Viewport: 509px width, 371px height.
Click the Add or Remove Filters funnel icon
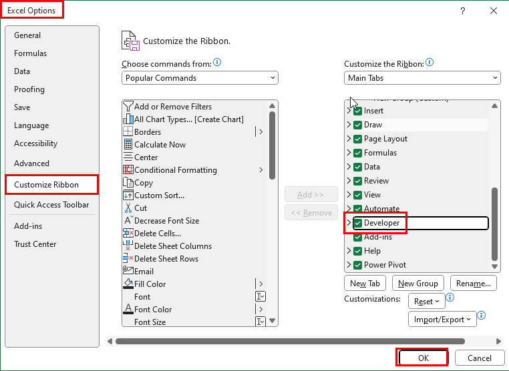pyautogui.click(x=128, y=106)
